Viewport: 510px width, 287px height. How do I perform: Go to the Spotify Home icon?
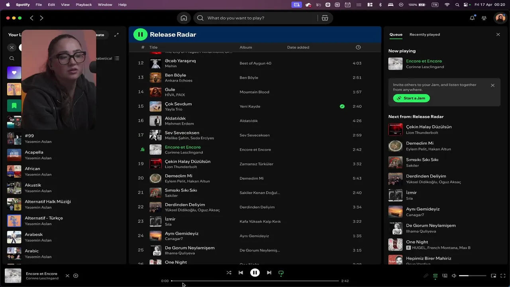pyautogui.click(x=184, y=18)
